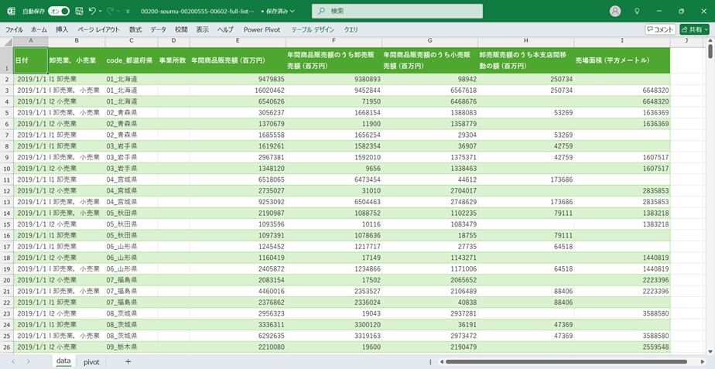Expand the Customize Quick Access Toolbar menu
Screen dimensions: 715x369
[131, 12]
